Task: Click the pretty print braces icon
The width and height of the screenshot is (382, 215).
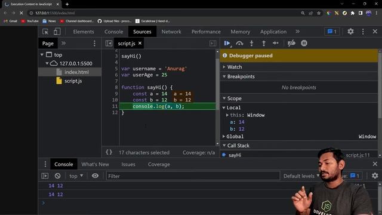Action: coord(109,152)
